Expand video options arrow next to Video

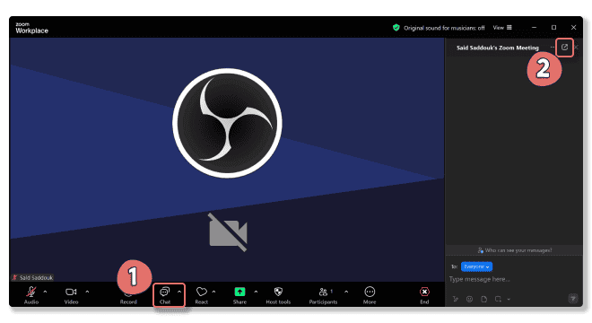[x=87, y=292]
